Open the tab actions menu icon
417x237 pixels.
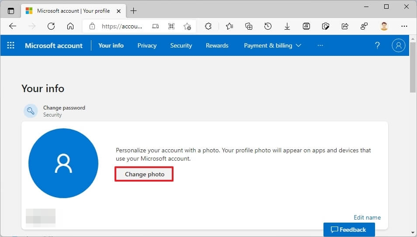click(x=11, y=11)
